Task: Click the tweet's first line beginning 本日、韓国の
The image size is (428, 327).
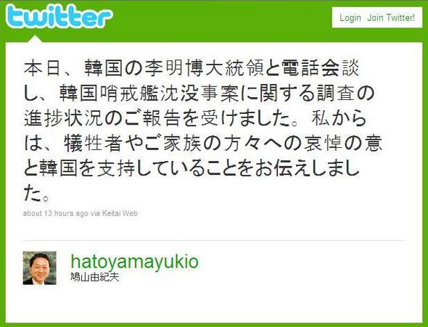Action: pyautogui.click(x=191, y=68)
